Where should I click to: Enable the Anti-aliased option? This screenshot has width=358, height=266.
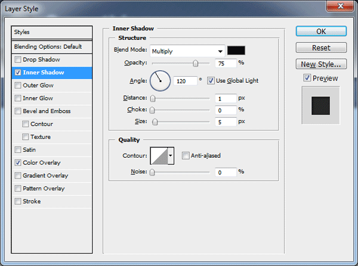(x=186, y=156)
